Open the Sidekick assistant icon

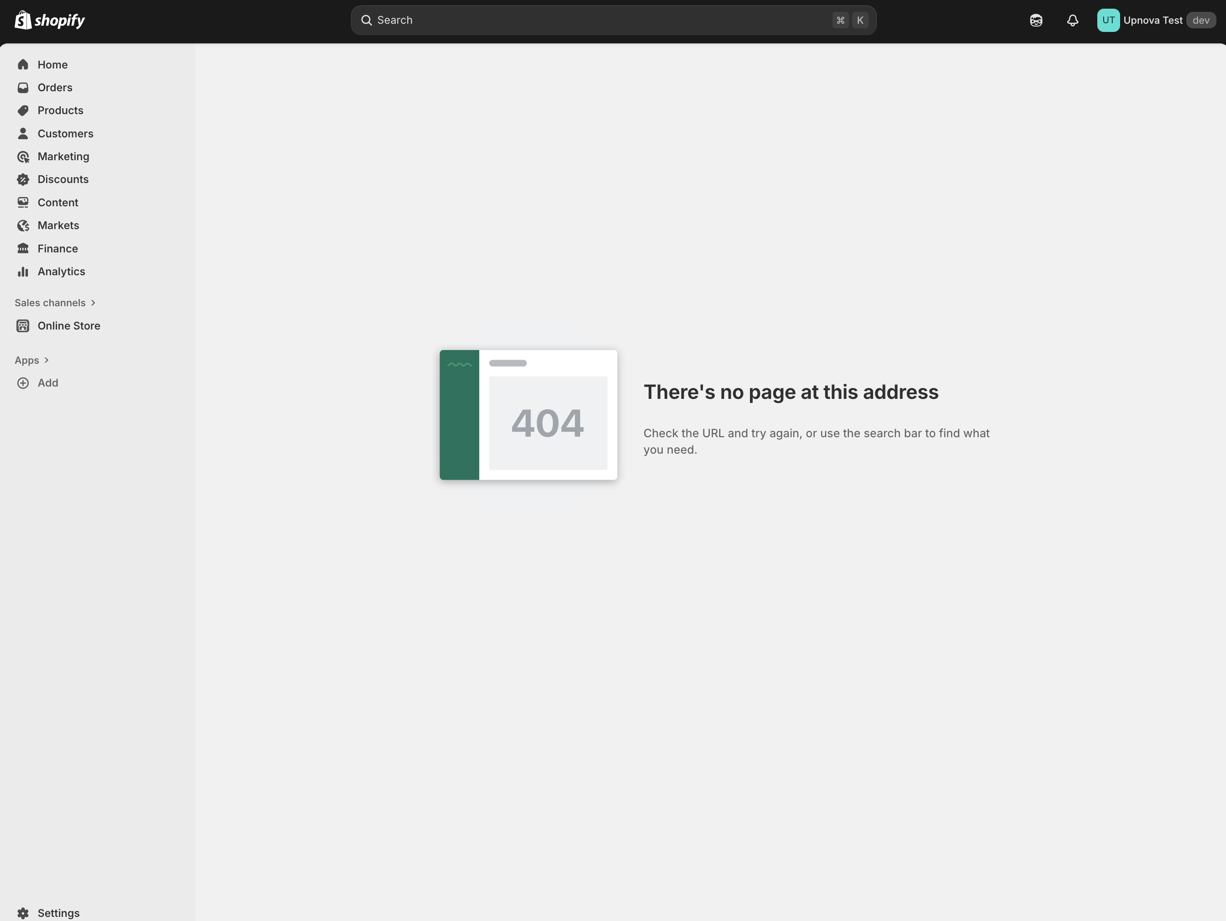pyautogui.click(x=1036, y=21)
